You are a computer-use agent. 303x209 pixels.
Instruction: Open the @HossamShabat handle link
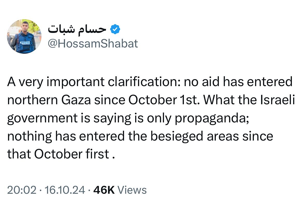pos(93,44)
